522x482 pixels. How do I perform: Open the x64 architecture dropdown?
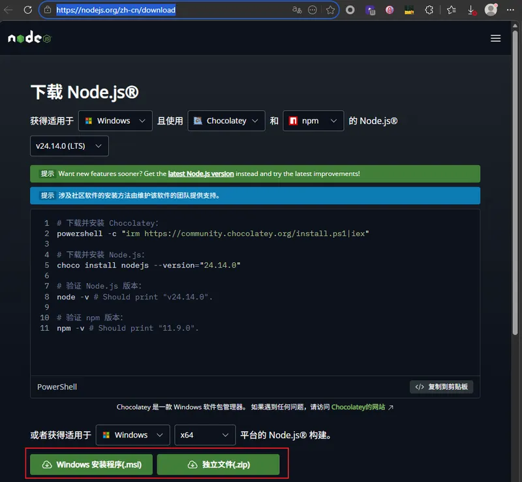(205, 435)
